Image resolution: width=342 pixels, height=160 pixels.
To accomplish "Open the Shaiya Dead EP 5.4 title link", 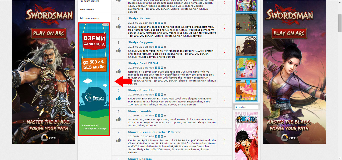I will click(143, 63).
